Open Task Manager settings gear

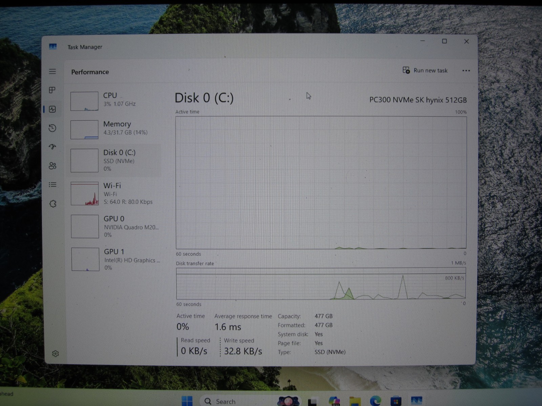pos(56,354)
